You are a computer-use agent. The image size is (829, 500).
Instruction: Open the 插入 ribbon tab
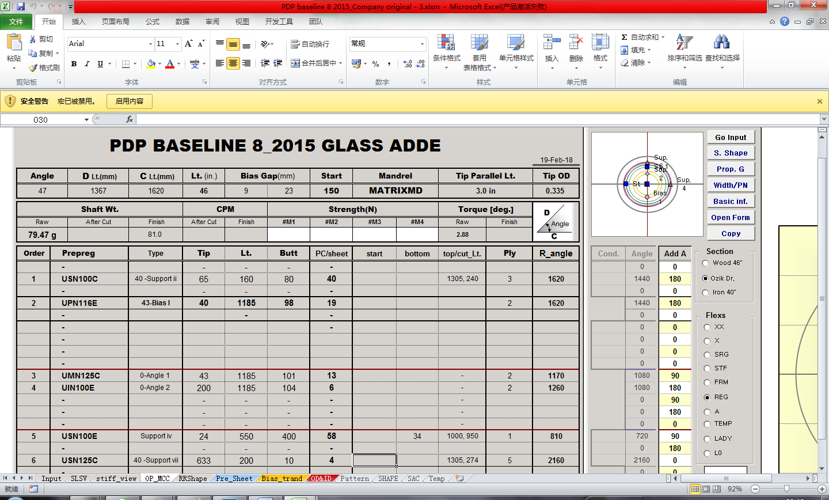(x=78, y=22)
